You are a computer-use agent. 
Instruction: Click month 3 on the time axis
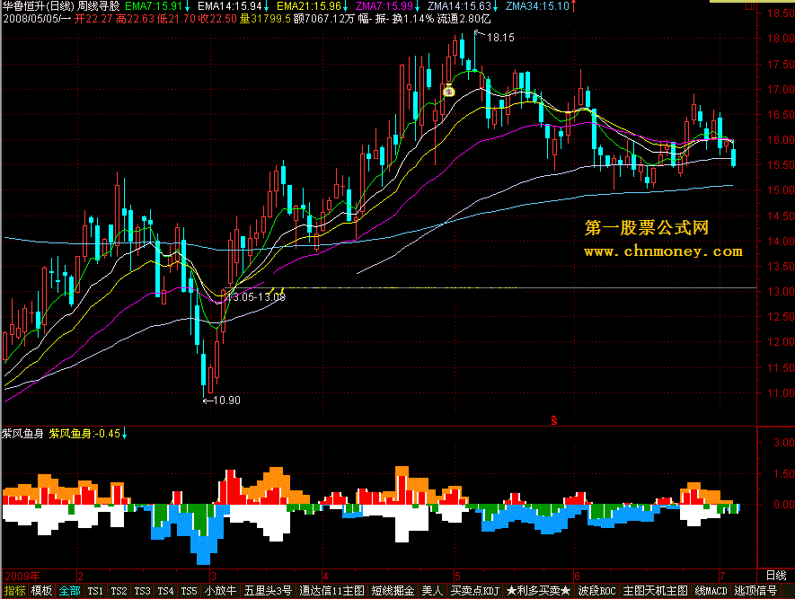coord(214,577)
